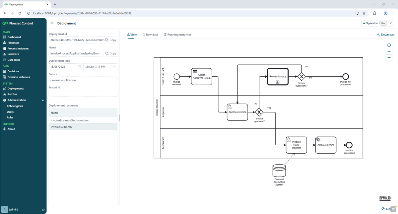398x214 pixels.
Task: Click the Review successful gateway
Action: point(301,77)
